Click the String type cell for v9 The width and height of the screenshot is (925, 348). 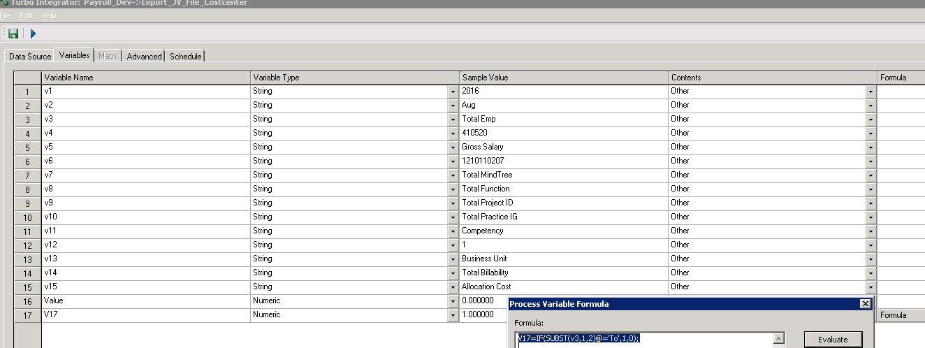tap(349, 203)
